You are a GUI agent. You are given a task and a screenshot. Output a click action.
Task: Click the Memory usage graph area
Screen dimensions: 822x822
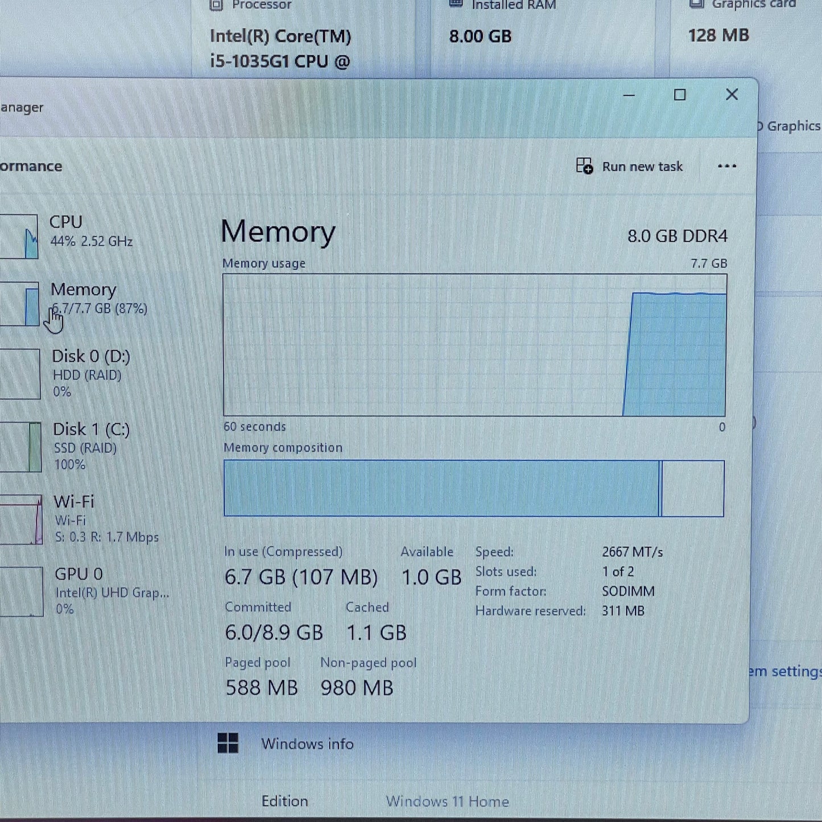(475, 345)
